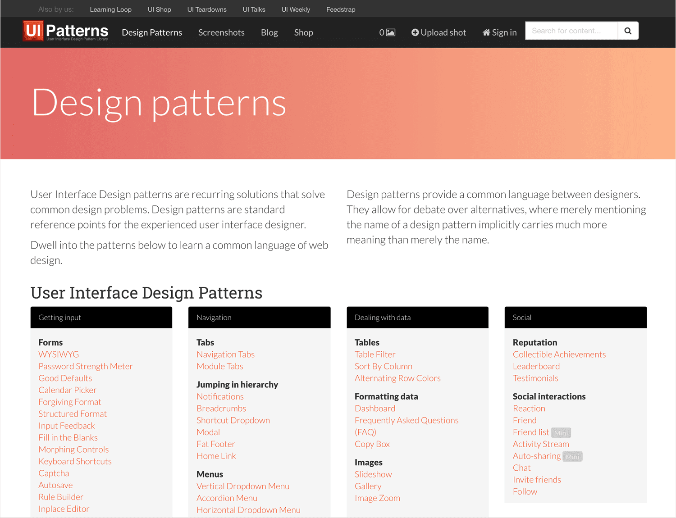This screenshot has width=676, height=518.
Task: Click the search magnifier button
Action: pyautogui.click(x=628, y=31)
